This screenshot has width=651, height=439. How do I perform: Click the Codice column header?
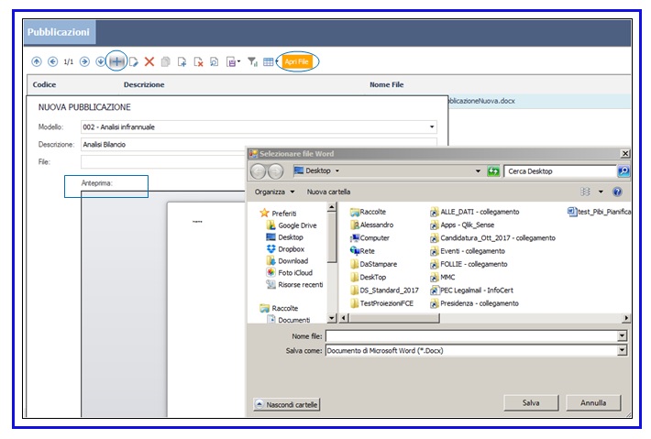click(x=44, y=84)
